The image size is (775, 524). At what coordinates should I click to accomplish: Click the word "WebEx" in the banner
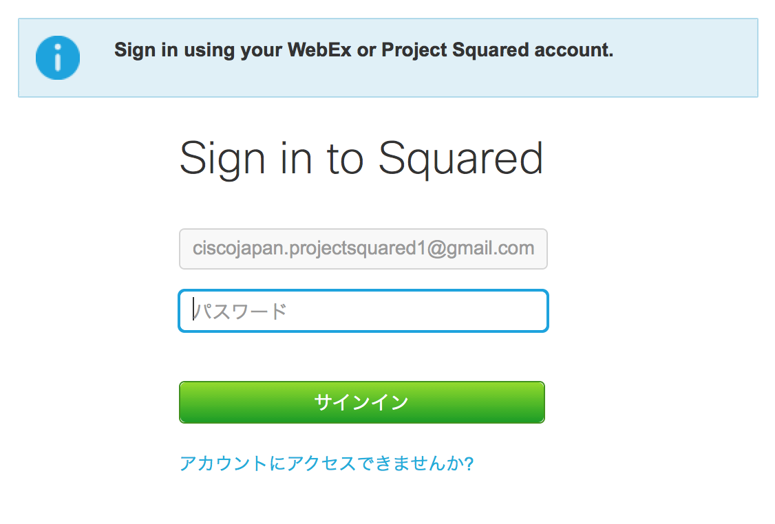[x=319, y=50]
